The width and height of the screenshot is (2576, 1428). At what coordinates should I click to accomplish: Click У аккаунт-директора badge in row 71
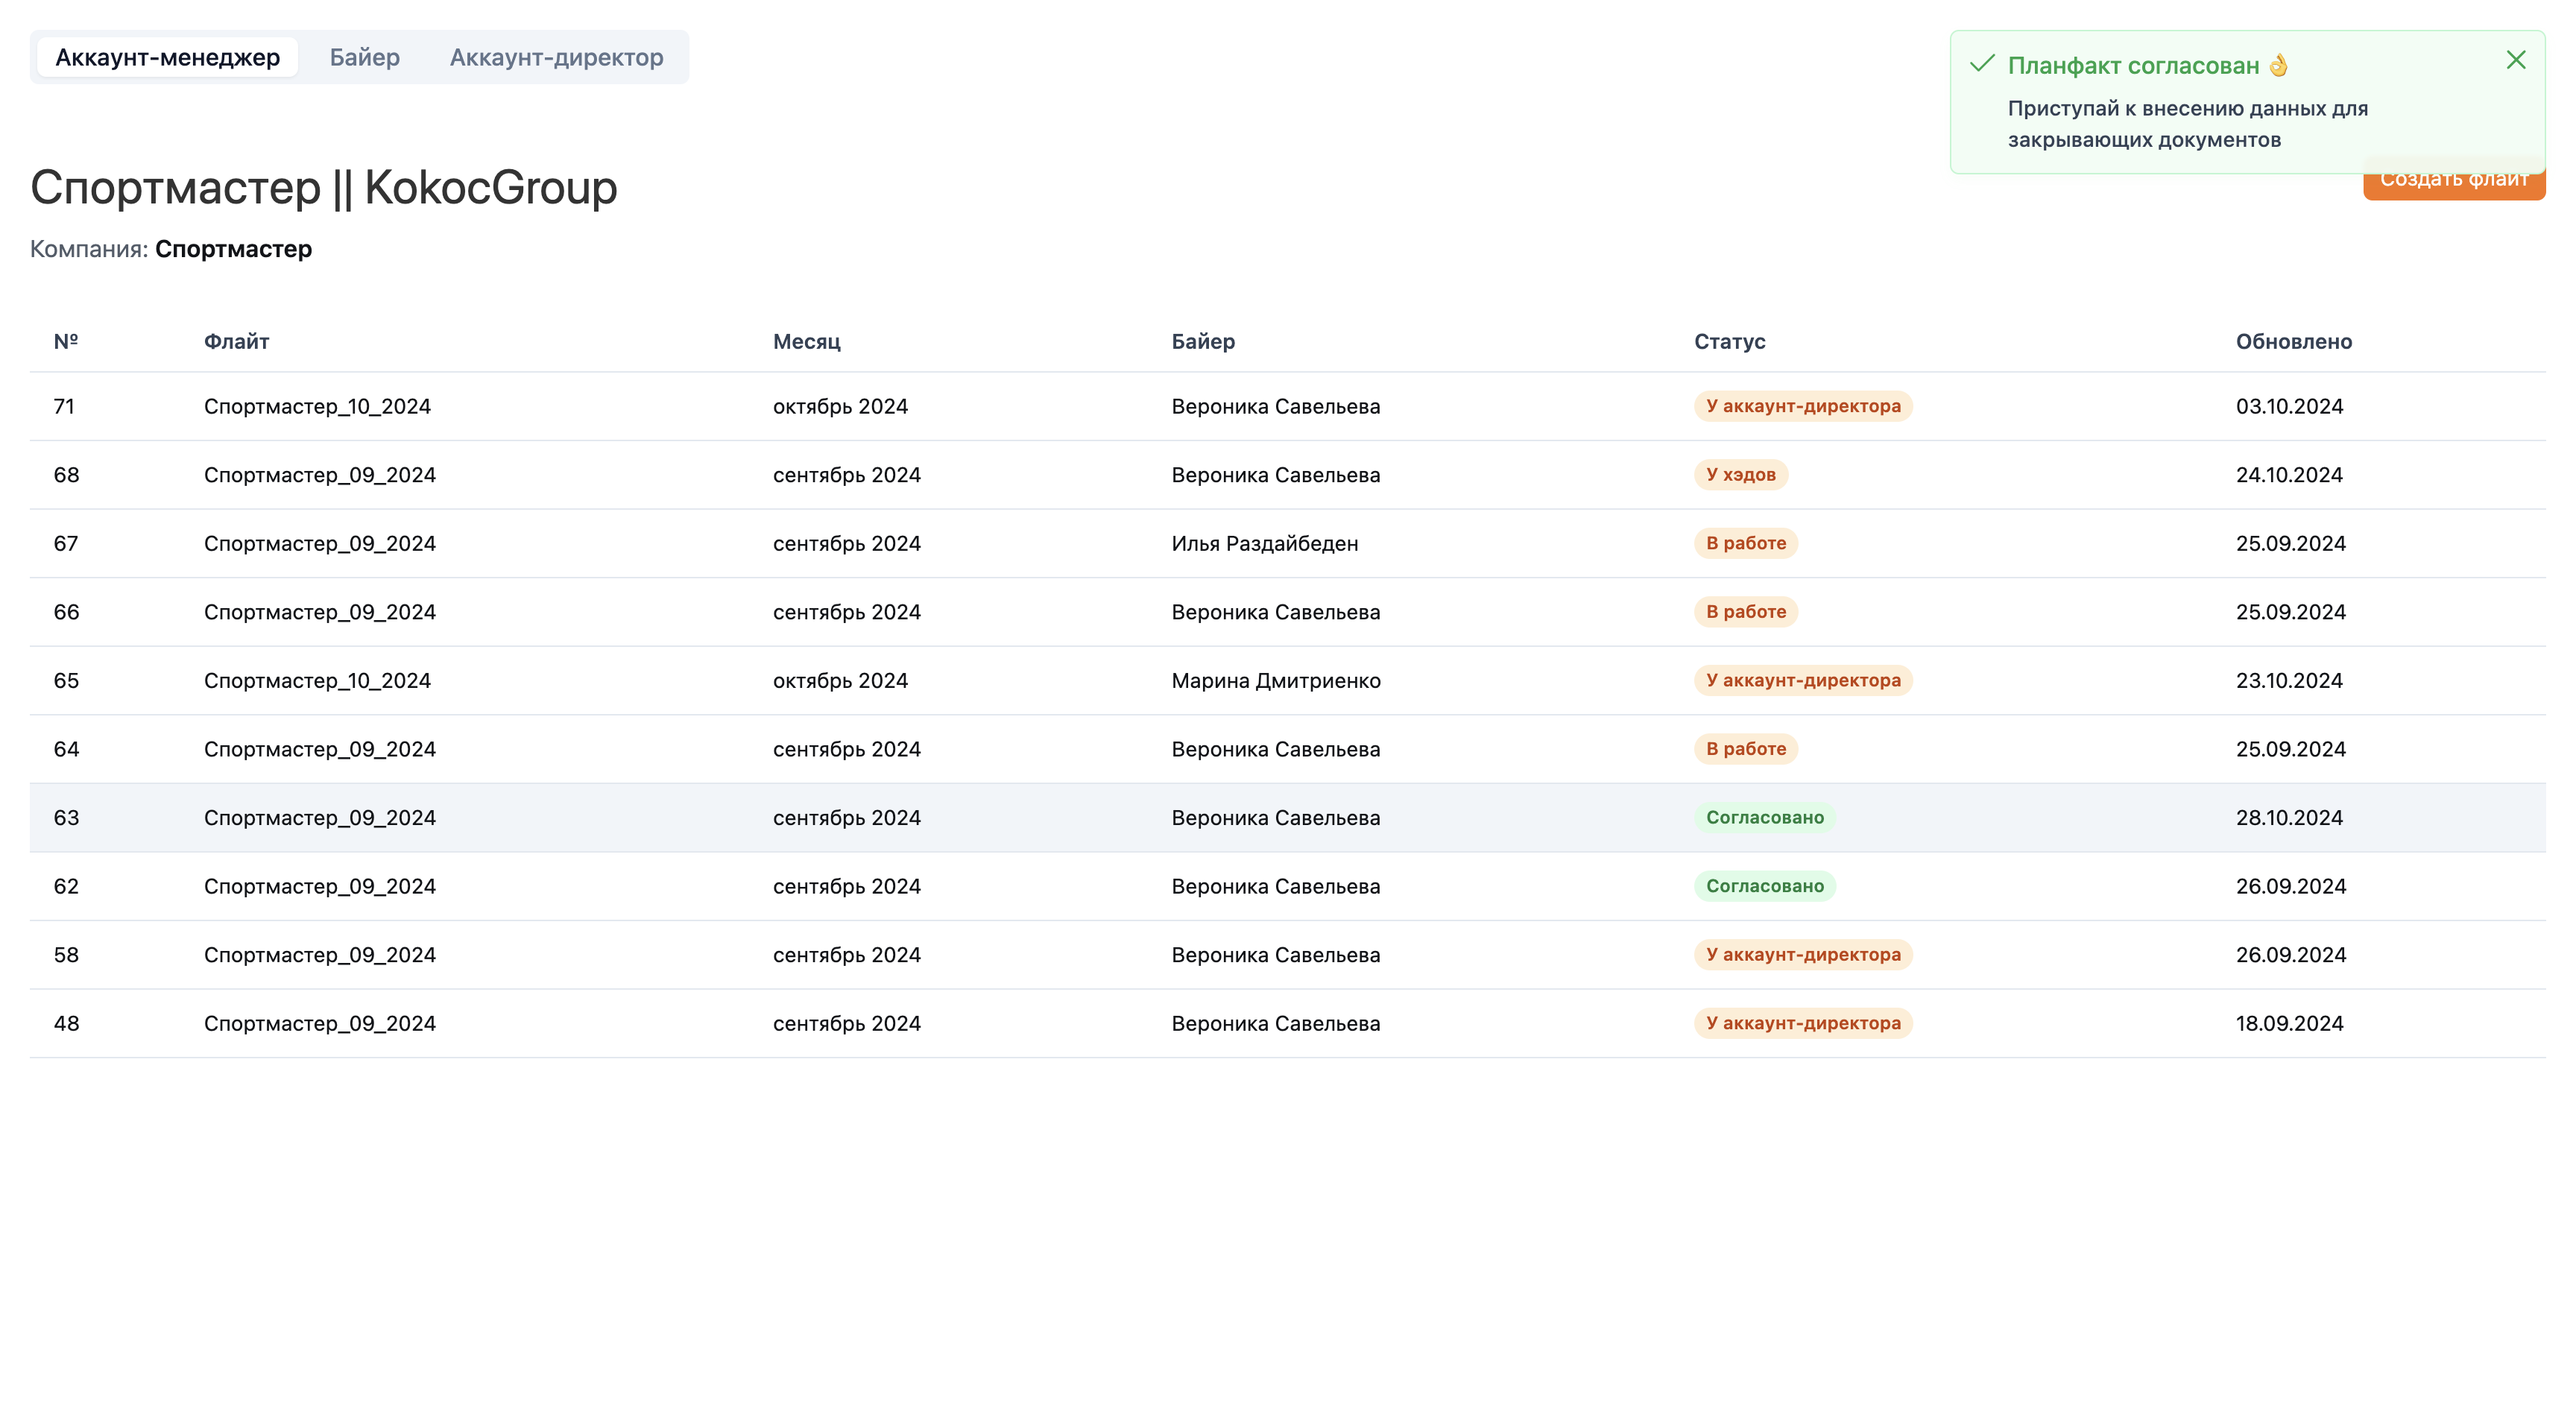pyautogui.click(x=1803, y=406)
